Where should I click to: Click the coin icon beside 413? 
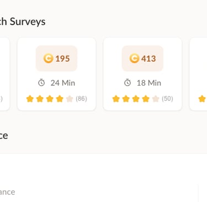click(x=134, y=59)
